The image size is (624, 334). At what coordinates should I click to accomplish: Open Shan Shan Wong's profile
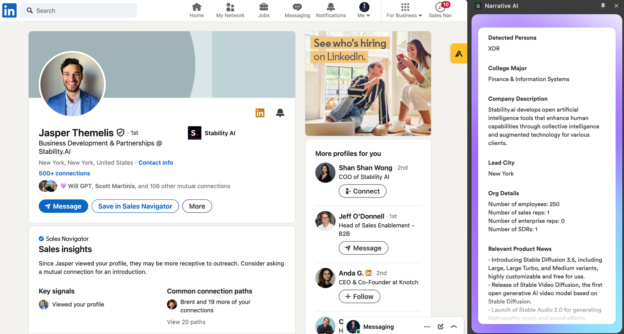366,168
